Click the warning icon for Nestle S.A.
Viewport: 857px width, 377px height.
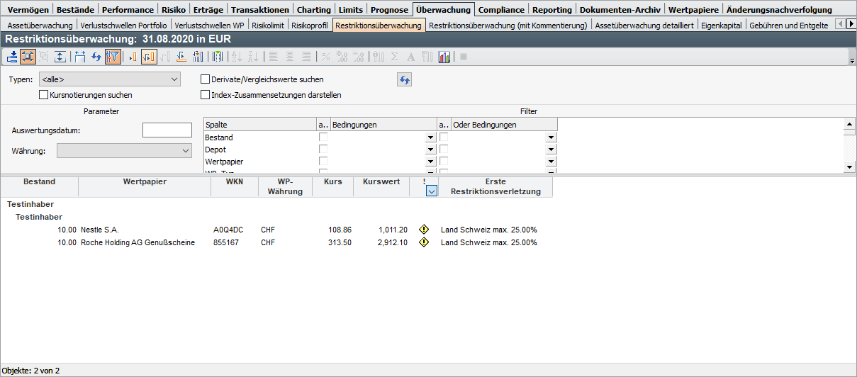pos(424,230)
